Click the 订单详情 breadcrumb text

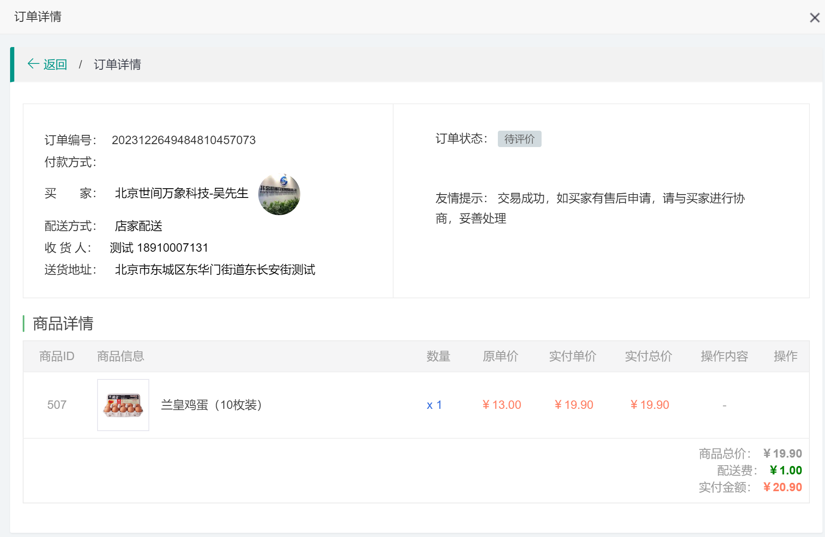point(117,64)
